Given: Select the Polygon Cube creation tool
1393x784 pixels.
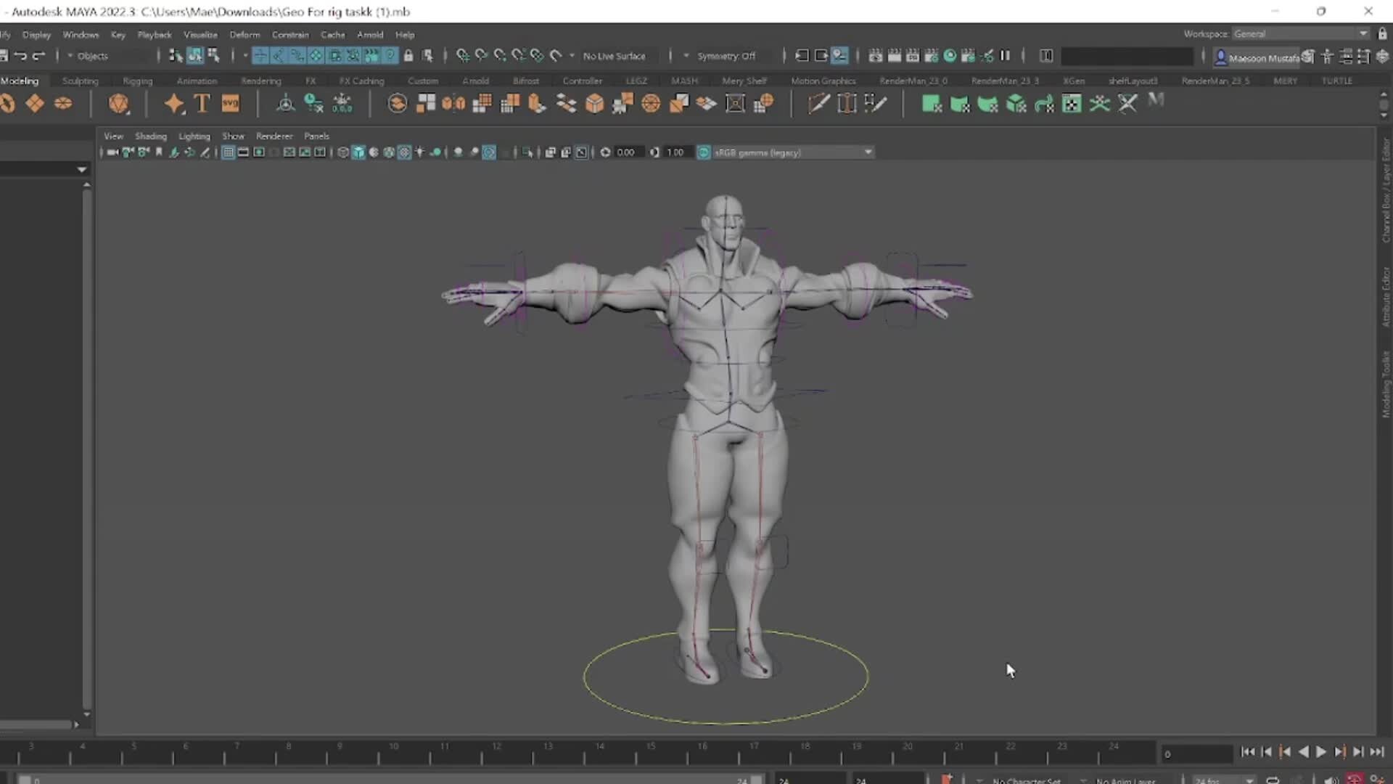Looking at the screenshot, I should 35,104.
